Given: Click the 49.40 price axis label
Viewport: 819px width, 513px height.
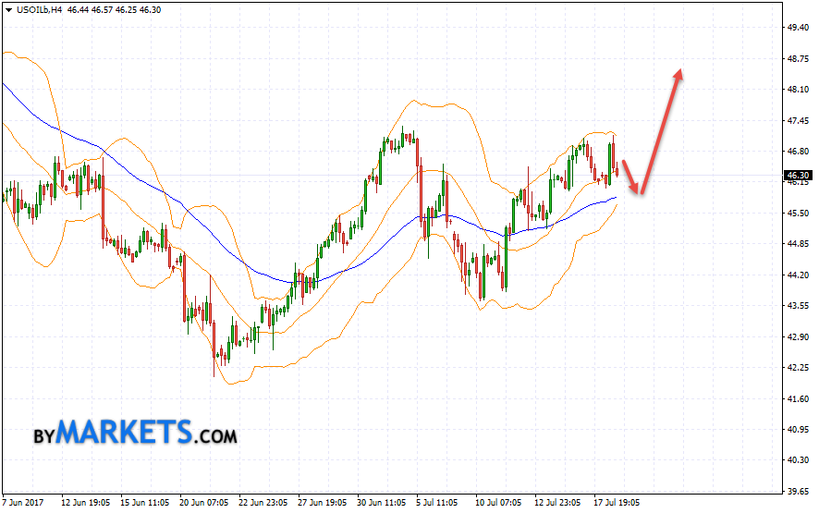Looking at the screenshot, I should pyautogui.click(x=798, y=28).
